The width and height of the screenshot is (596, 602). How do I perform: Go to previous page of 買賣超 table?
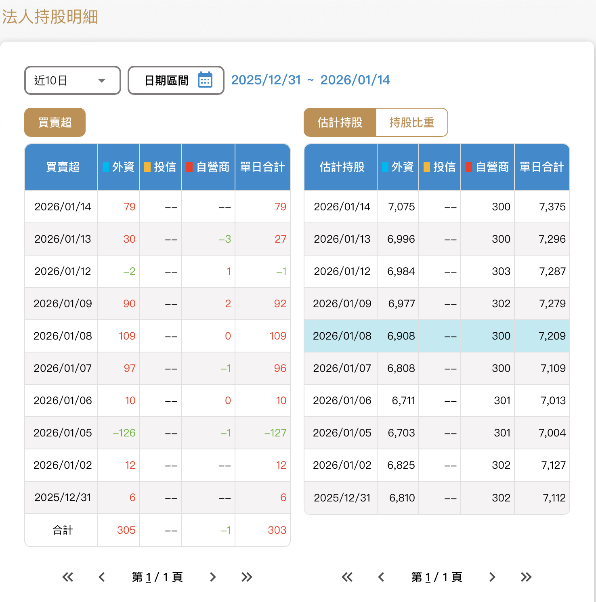(x=102, y=577)
